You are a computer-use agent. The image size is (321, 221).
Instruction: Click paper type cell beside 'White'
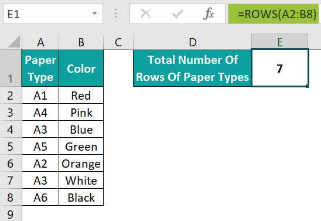[x=40, y=180]
